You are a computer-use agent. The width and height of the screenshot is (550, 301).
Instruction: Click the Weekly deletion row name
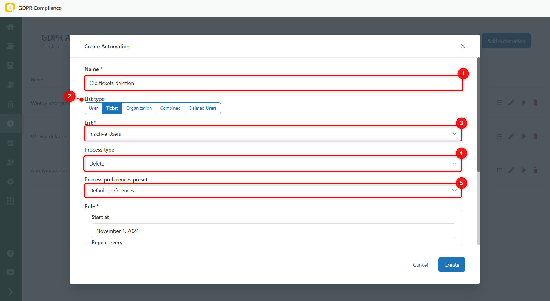pos(49,137)
